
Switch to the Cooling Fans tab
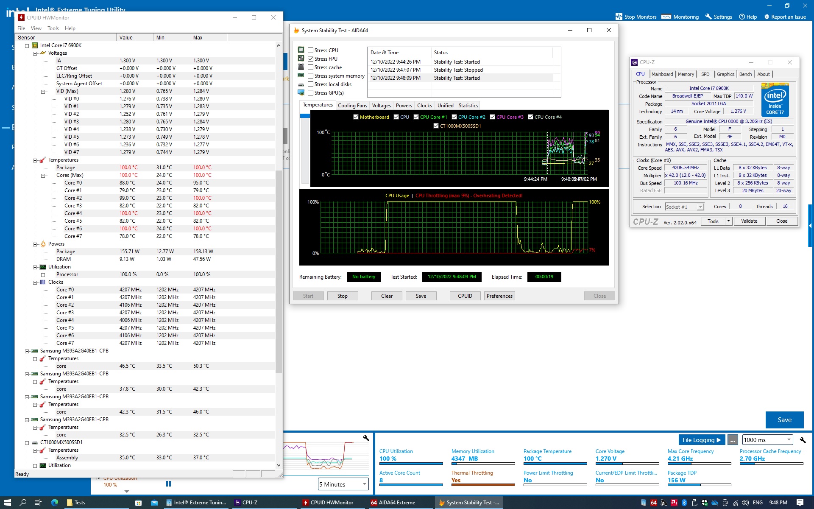(352, 106)
